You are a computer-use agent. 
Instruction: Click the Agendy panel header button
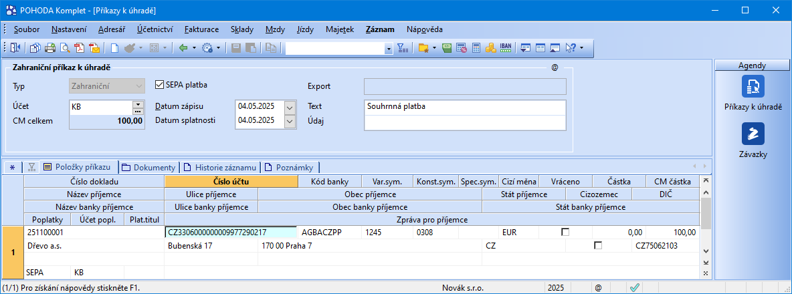752,65
